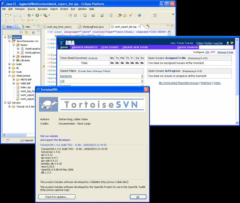Click the Debug bug icon in Eclipse
The height and width of the screenshot is (203, 240).
pos(29,15)
